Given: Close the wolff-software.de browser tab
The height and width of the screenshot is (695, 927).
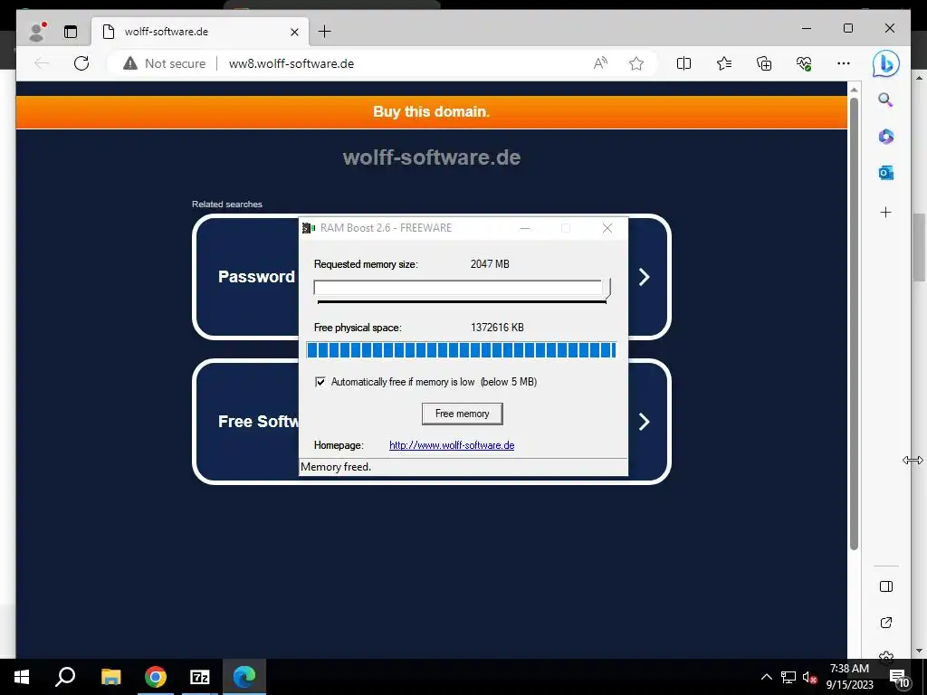Looking at the screenshot, I should coord(294,32).
